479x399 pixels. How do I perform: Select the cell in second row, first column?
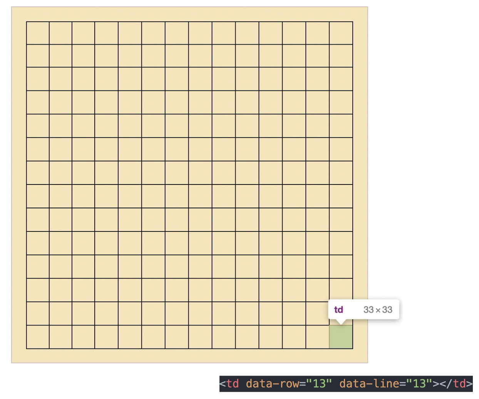click(38, 56)
